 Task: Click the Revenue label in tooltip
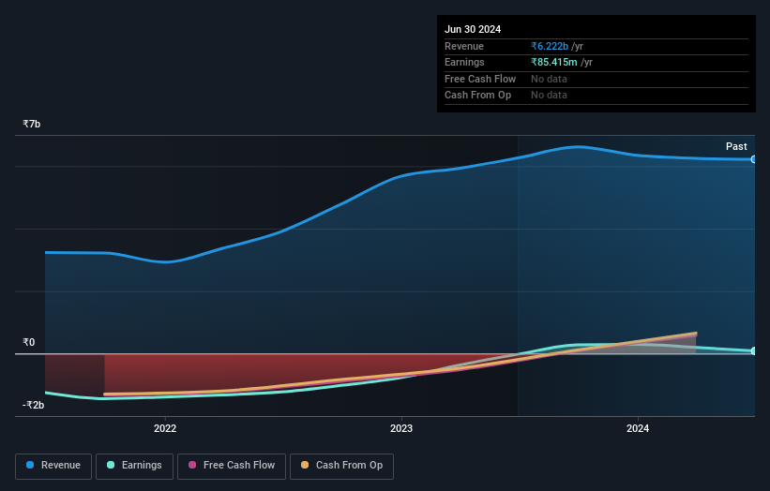click(x=464, y=46)
